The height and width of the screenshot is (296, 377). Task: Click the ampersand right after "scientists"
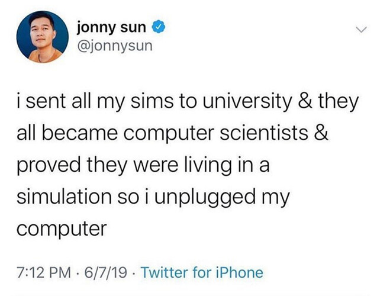[321, 133]
